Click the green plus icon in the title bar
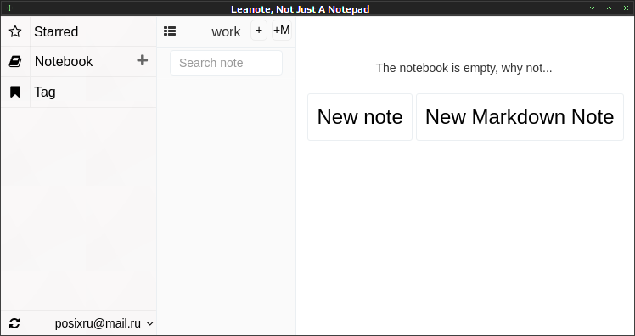This screenshot has width=635, height=336. 9,8
